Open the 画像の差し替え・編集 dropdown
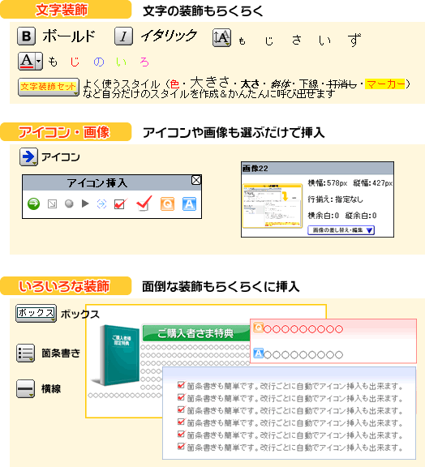 click(341, 230)
